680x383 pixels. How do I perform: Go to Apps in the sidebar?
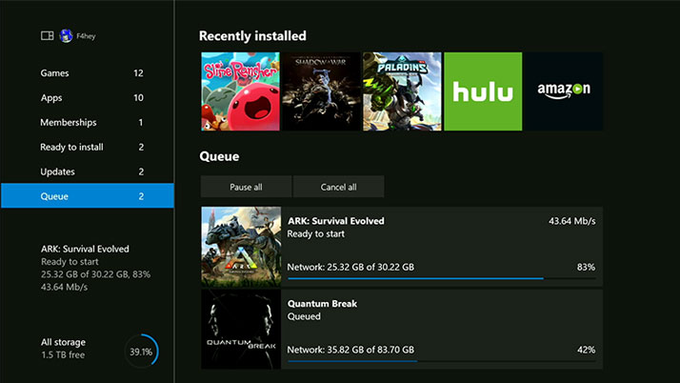(87, 98)
